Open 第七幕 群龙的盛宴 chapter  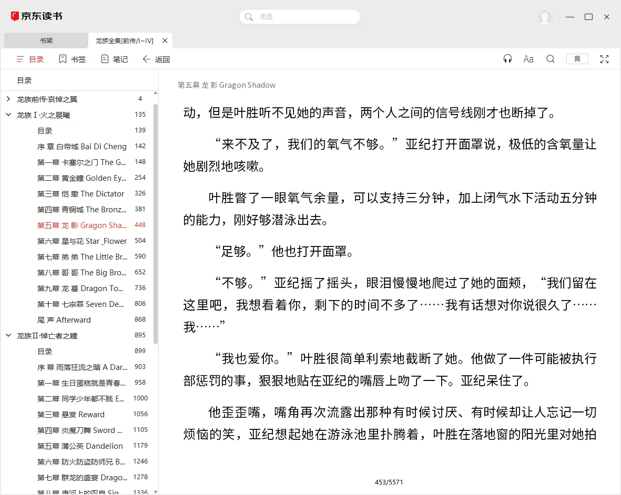click(83, 478)
